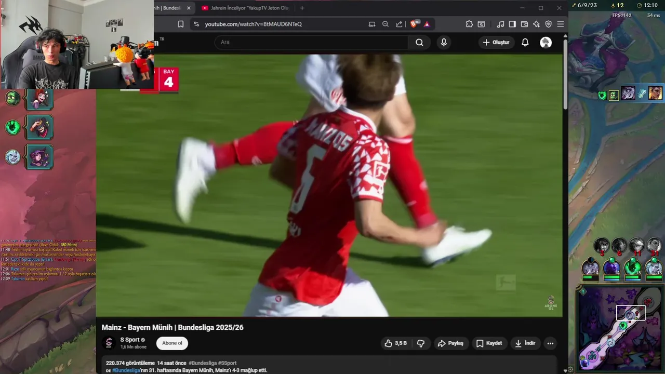Image resolution: width=665 pixels, height=374 pixels.
Task: Click the 'Abone Ol' watermark in video corner
Action: tap(551, 302)
